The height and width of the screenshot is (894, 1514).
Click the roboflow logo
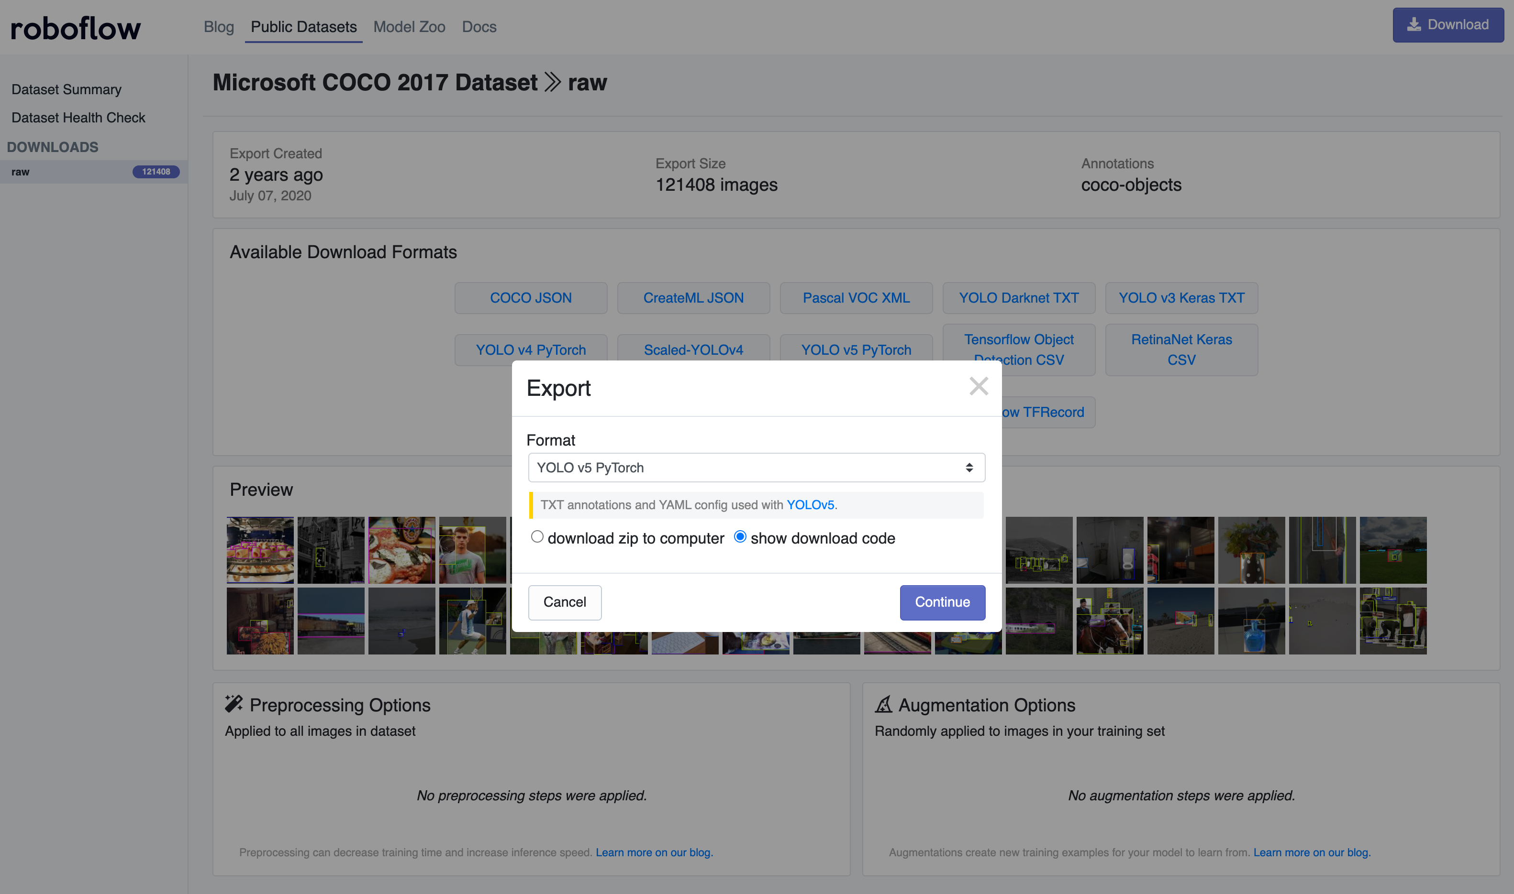click(x=76, y=28)
